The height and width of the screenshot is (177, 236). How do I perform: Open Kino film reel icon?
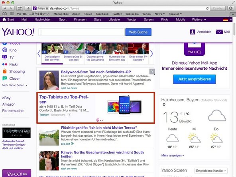point(5,50)
